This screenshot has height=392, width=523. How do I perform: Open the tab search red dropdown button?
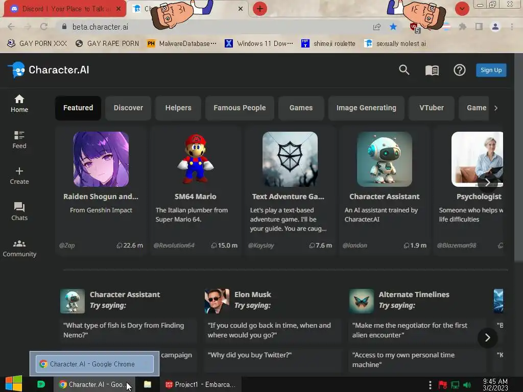[x=462, y=9]
